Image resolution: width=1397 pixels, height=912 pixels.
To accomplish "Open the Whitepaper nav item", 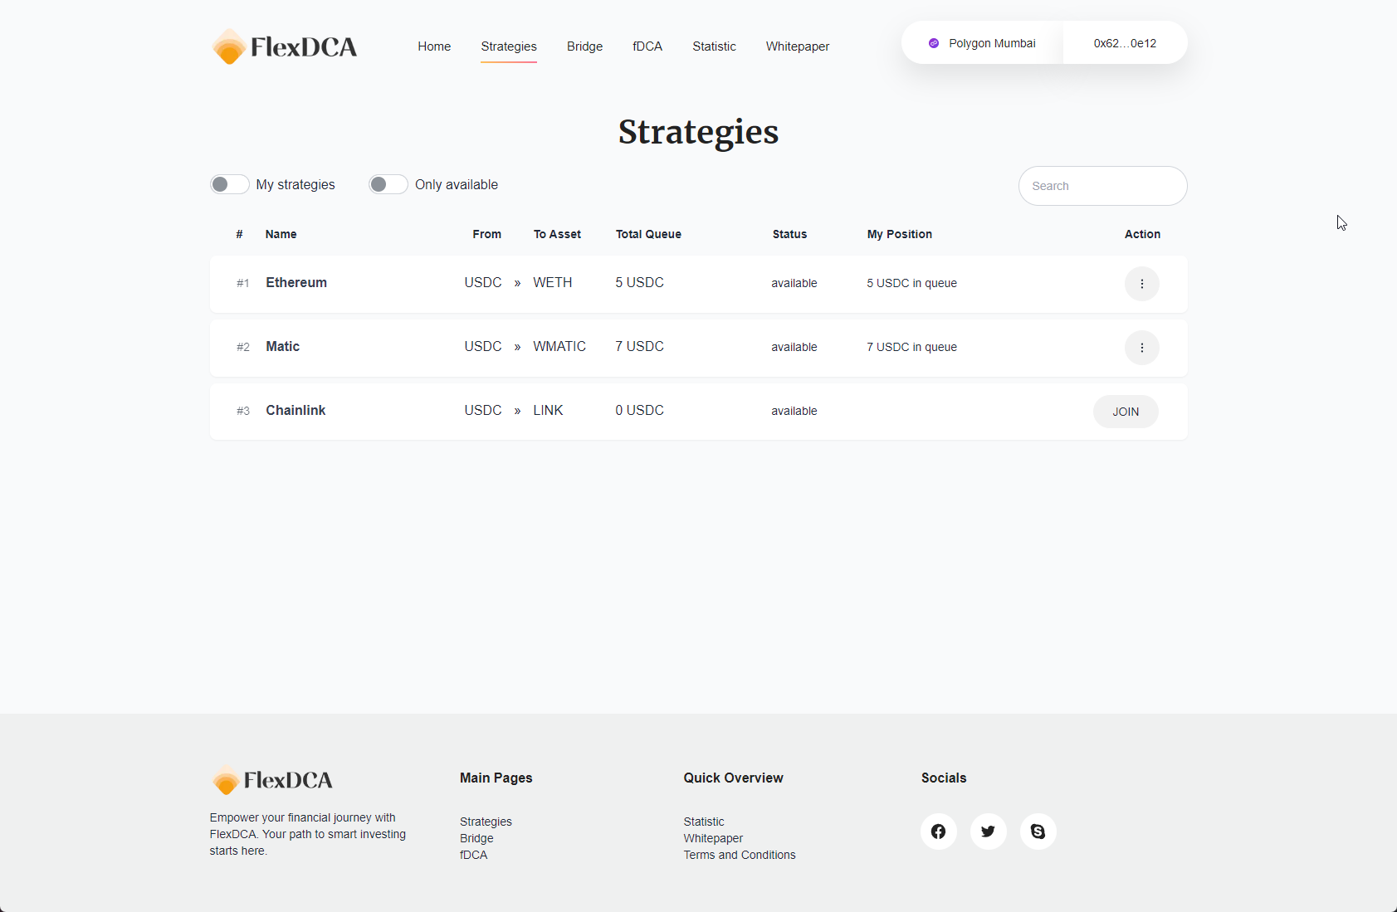I will pos(798,46).
